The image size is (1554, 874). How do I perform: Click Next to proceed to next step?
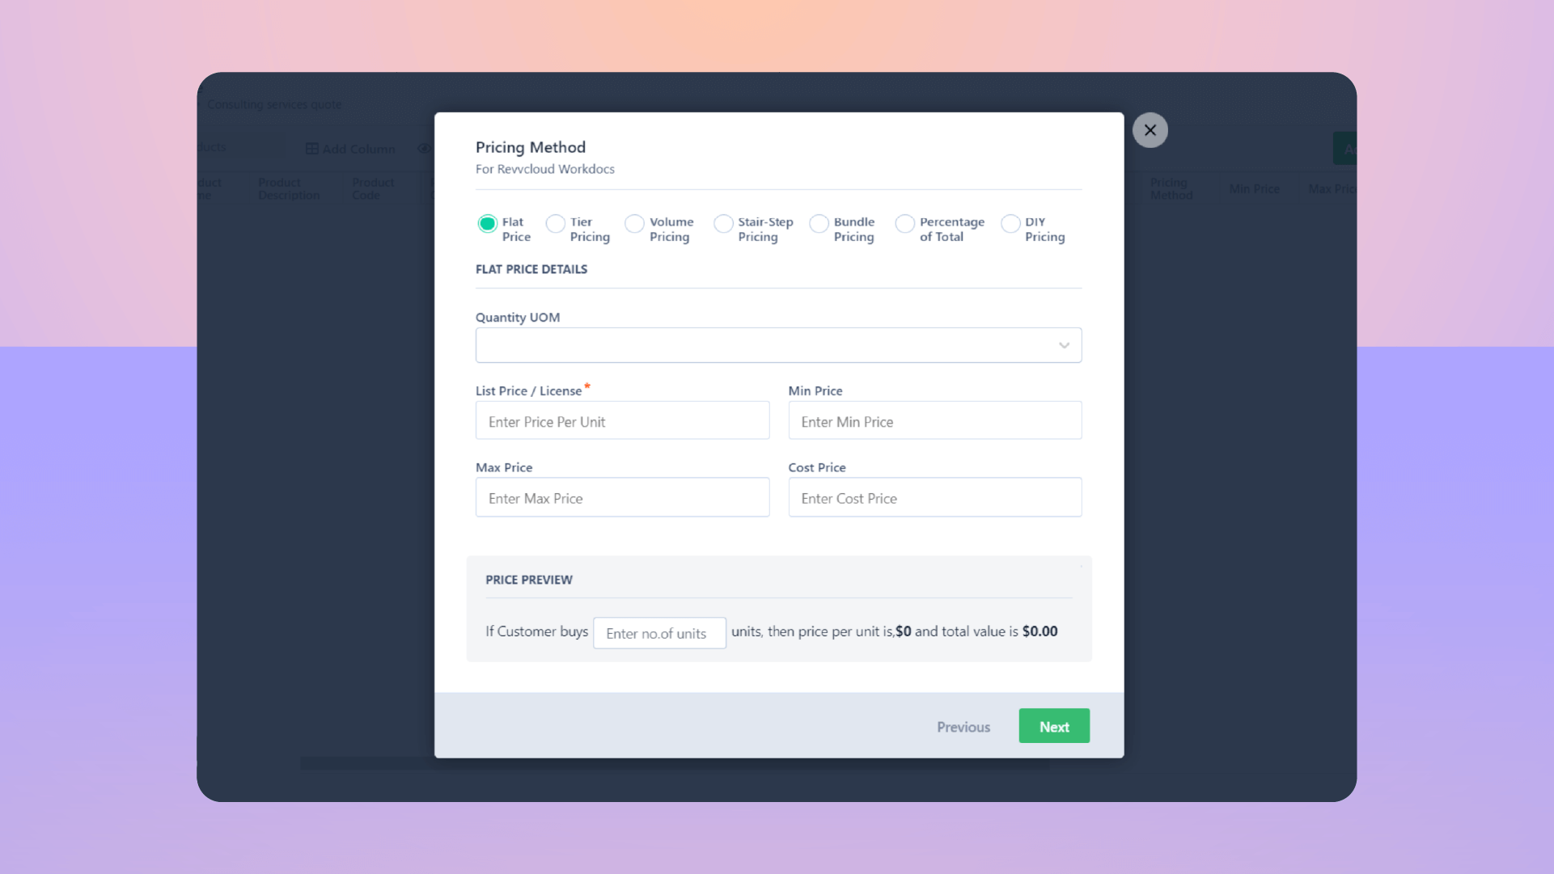click(1055, 726)
